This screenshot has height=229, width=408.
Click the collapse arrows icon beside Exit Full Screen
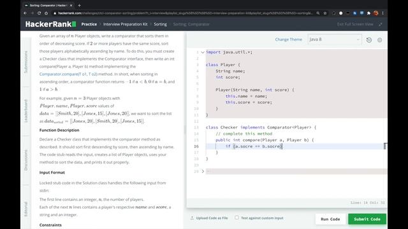coord(381,24)
